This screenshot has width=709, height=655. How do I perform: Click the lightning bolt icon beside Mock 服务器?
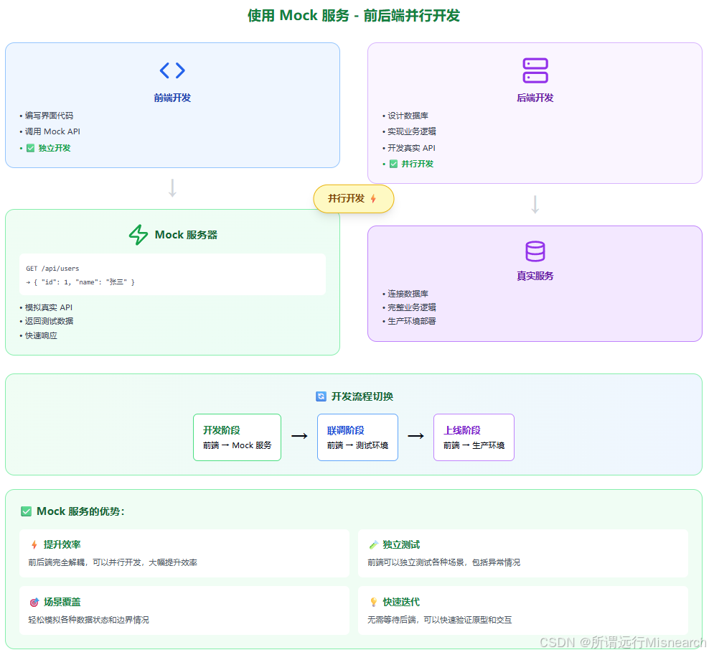pos(138,234)
